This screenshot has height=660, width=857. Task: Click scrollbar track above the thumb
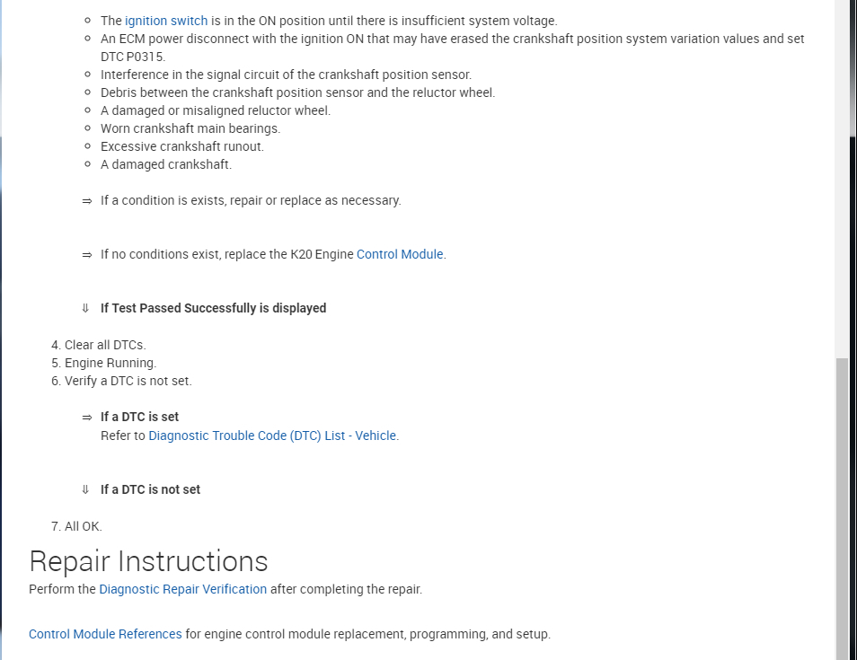(x=842, y=180)
